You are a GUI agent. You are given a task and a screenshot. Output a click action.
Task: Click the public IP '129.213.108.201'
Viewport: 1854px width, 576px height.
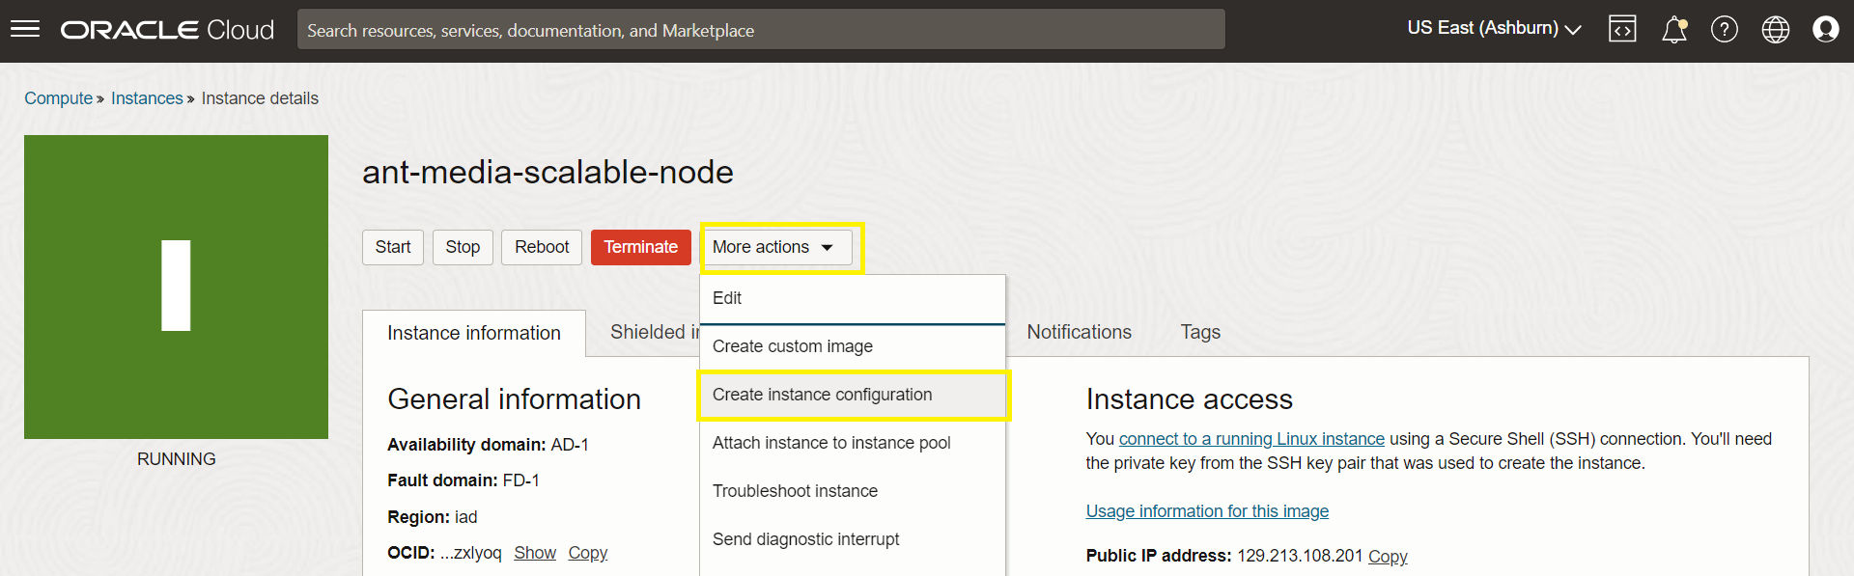click(1300, 556)
